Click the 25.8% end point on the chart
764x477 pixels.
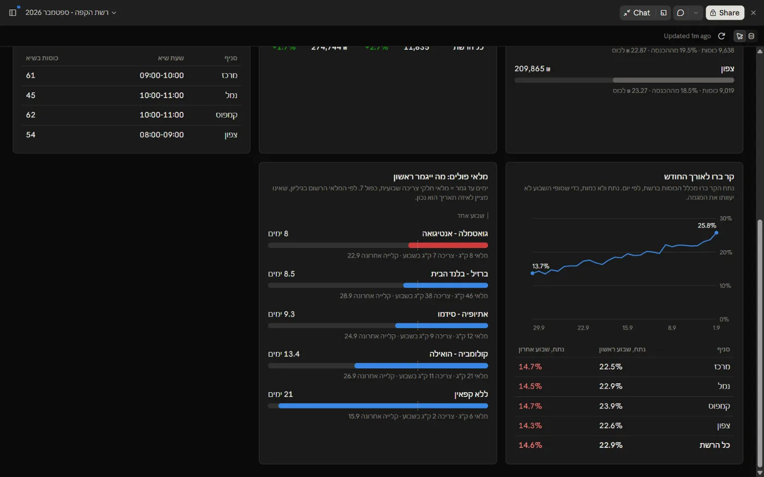tap(717, 233)
